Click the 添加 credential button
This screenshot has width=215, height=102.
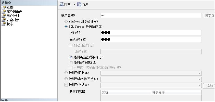pyautogui.click(x=209, y=86)
